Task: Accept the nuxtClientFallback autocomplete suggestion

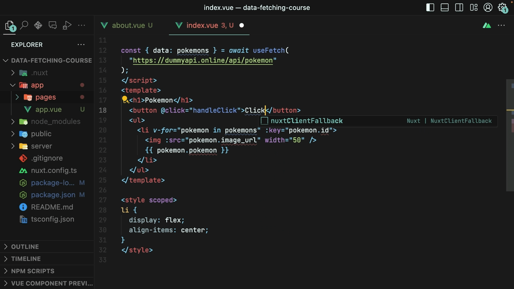Action: [x=378, y=121]
